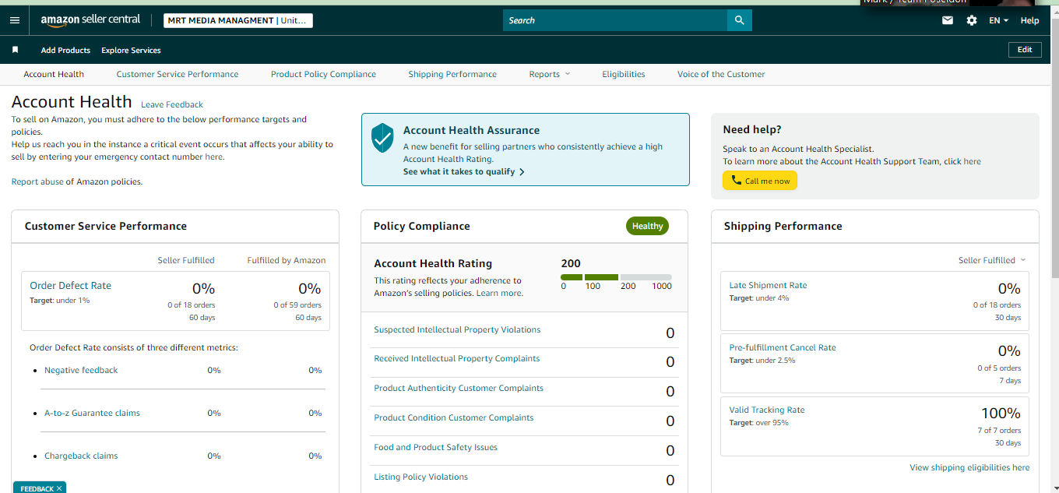
Task: Click the Account Health Rating progress bar
Action: click(616, 277)
